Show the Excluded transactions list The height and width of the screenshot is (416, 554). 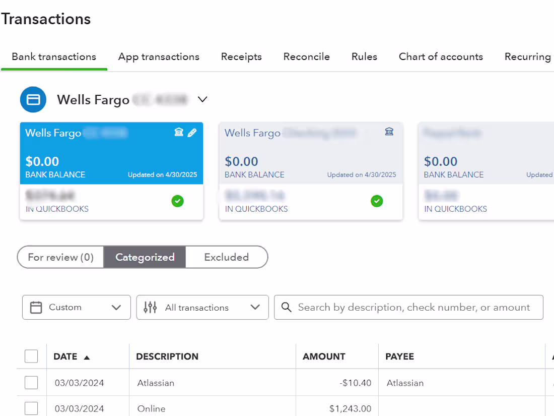(x=226, y=257)
